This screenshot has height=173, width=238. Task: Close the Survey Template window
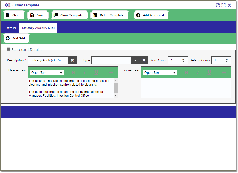(229, 5)
